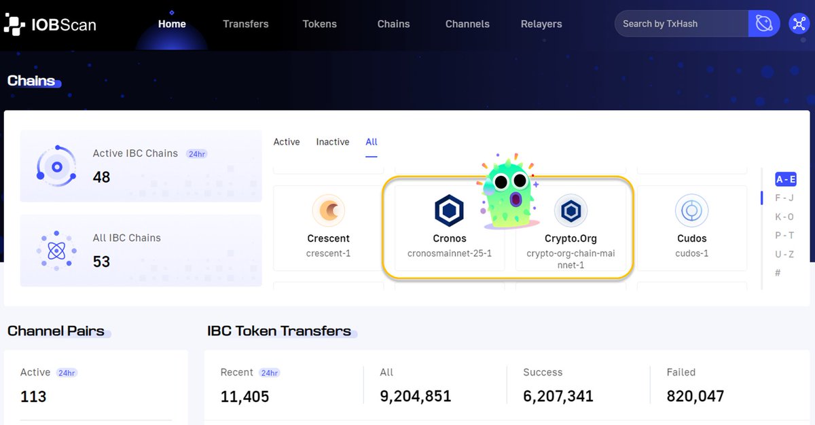This screenshot has height=425, width=815.
Task: Open the Crypto.Org chain name link
Action: (x=571, y=239)
